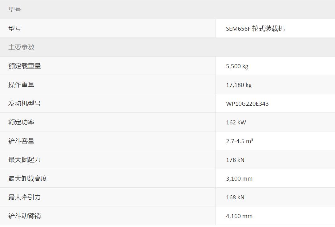Select the 额定功率 row label

[x=21, y=122]
